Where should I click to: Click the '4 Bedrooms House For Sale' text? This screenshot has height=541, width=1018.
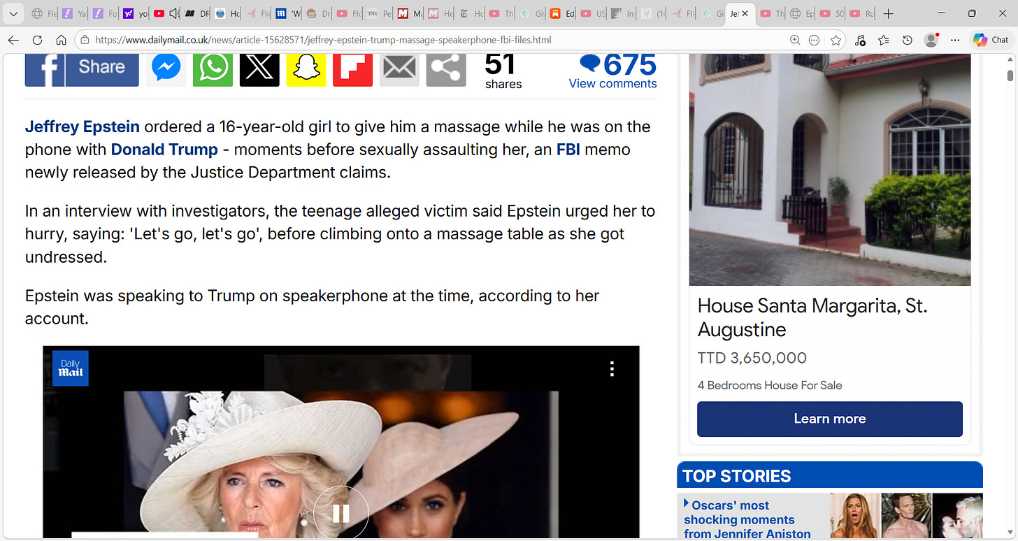click(770, 385)
